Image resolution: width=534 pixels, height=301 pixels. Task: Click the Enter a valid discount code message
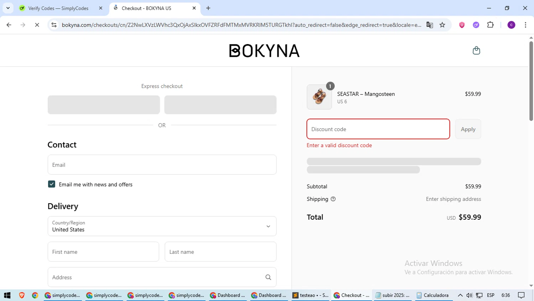pos(339,145)
